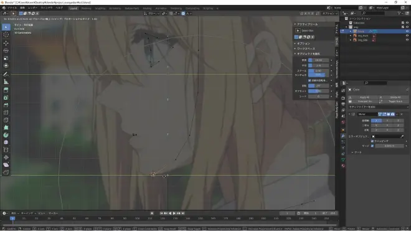This screenshot has height=231, width=411.
Task: Open the レンダー menu
Action: (33, 8)
